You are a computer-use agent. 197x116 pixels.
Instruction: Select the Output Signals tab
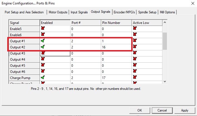(x=101, y=12)
